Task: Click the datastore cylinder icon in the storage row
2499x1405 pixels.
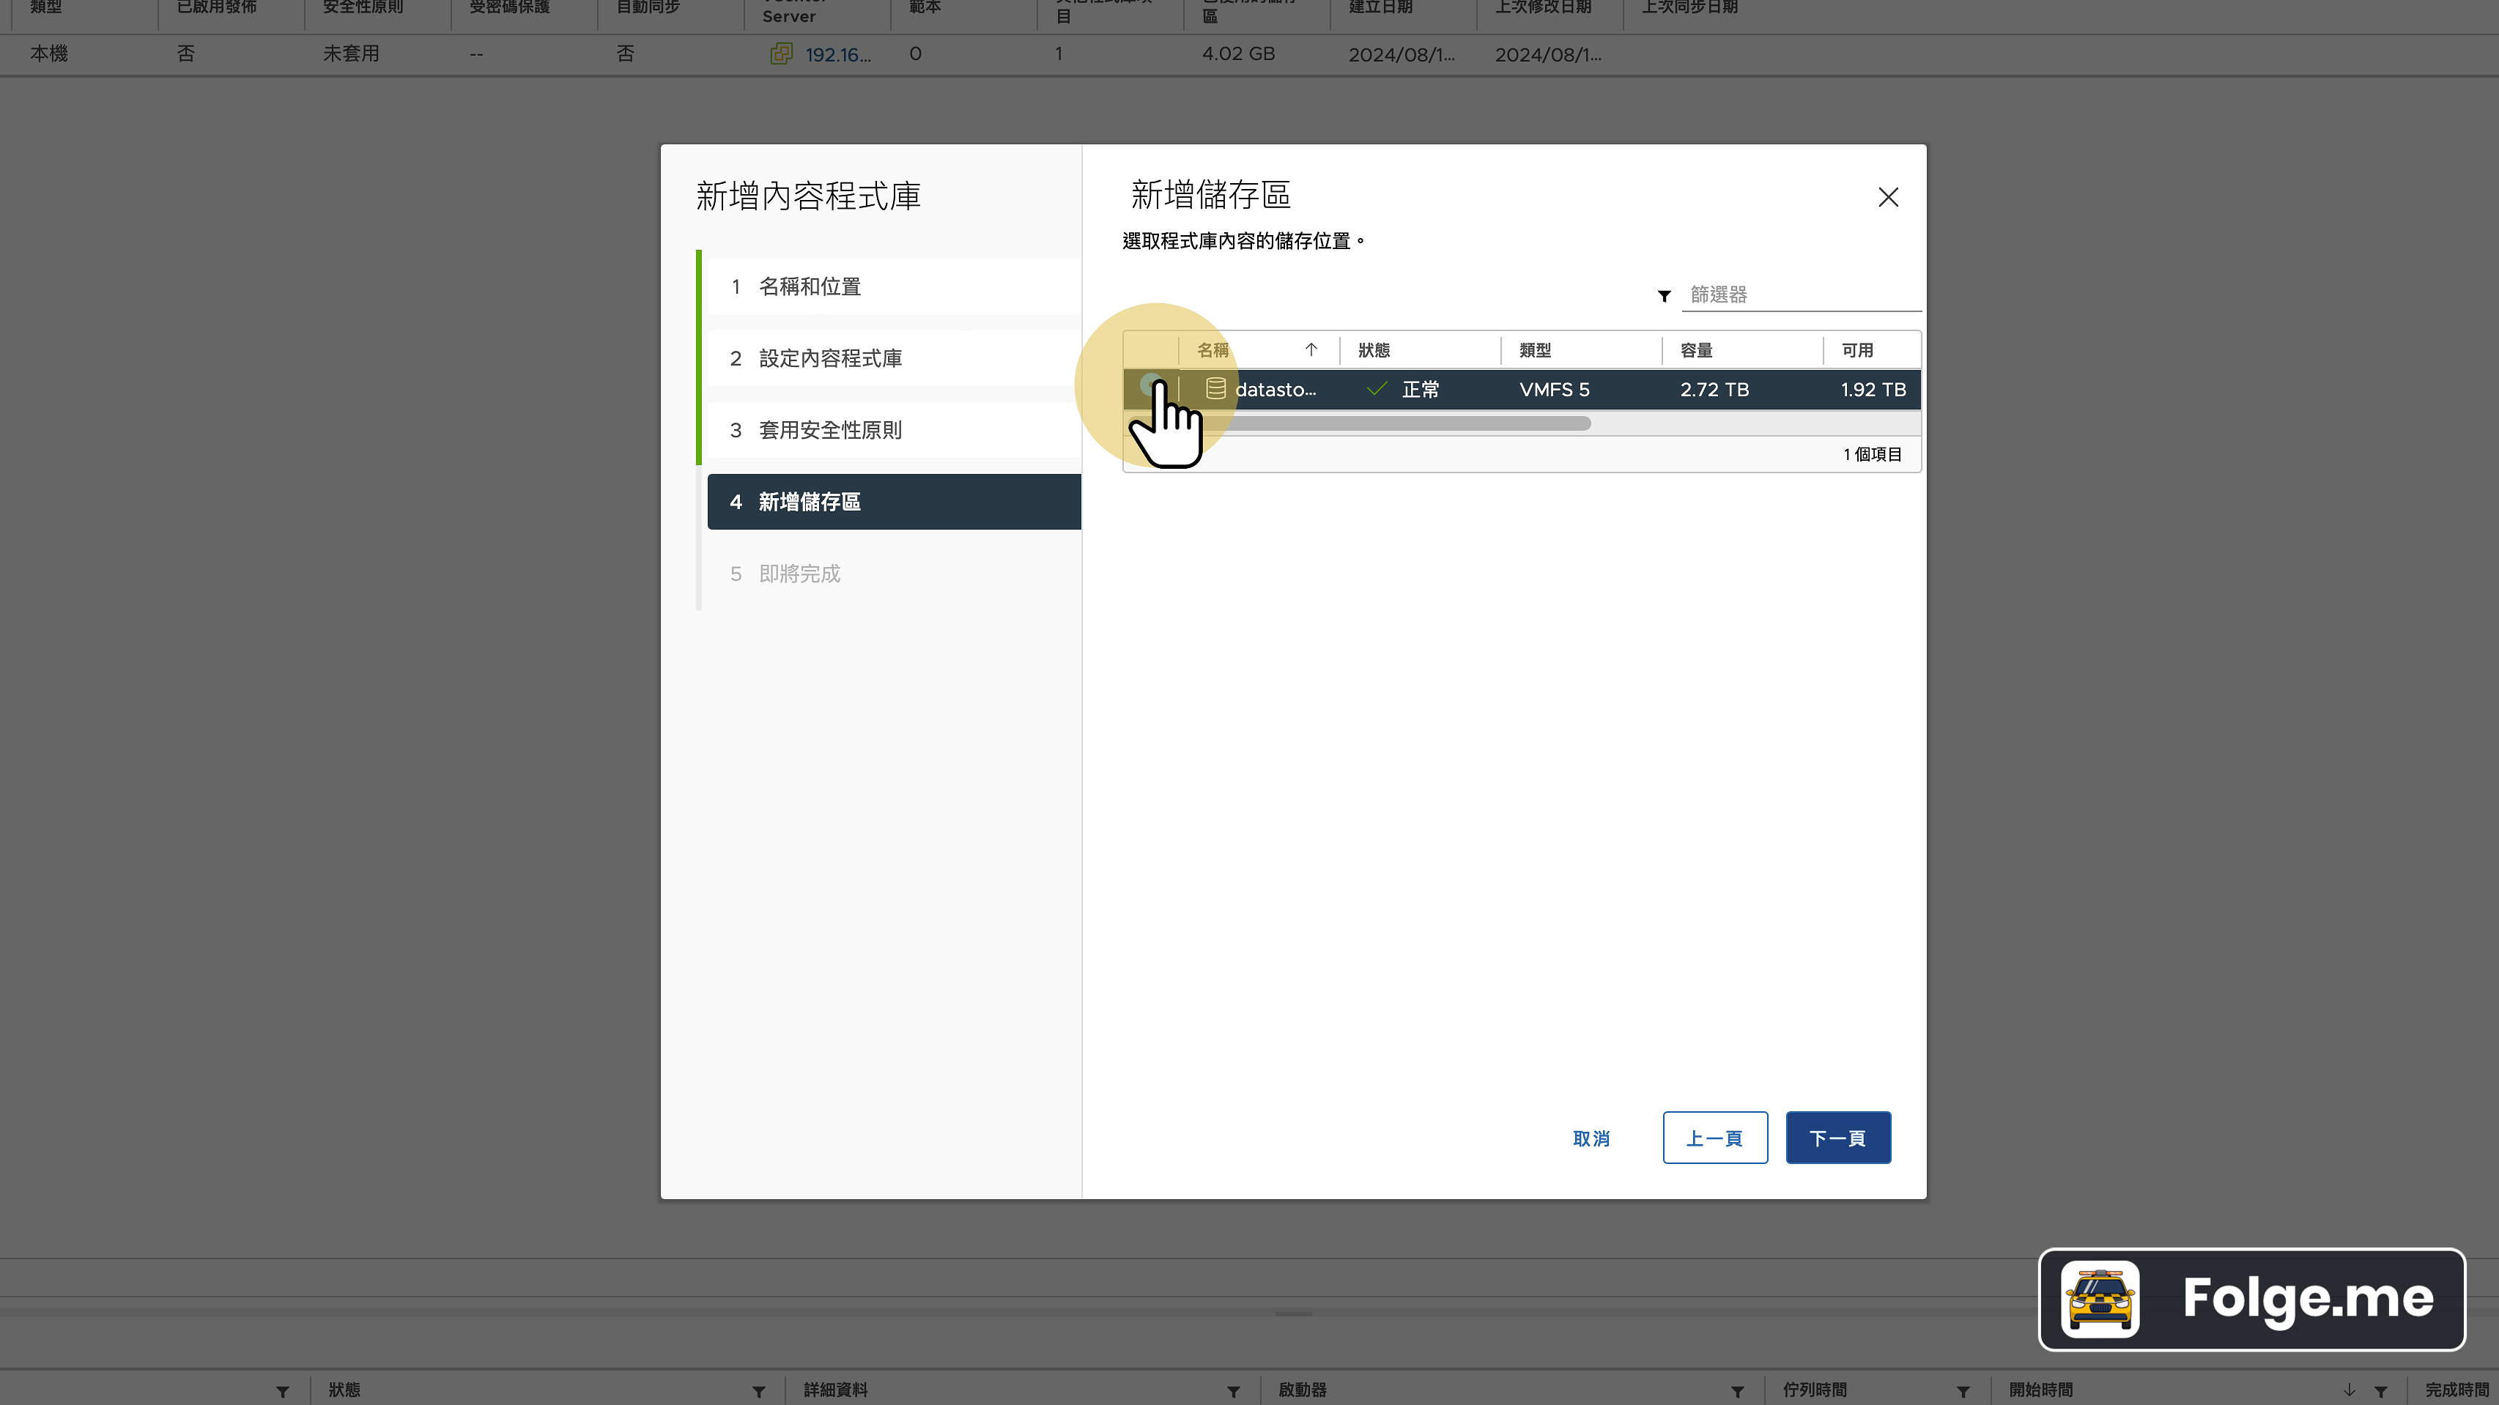Action: pos(1215,388)
